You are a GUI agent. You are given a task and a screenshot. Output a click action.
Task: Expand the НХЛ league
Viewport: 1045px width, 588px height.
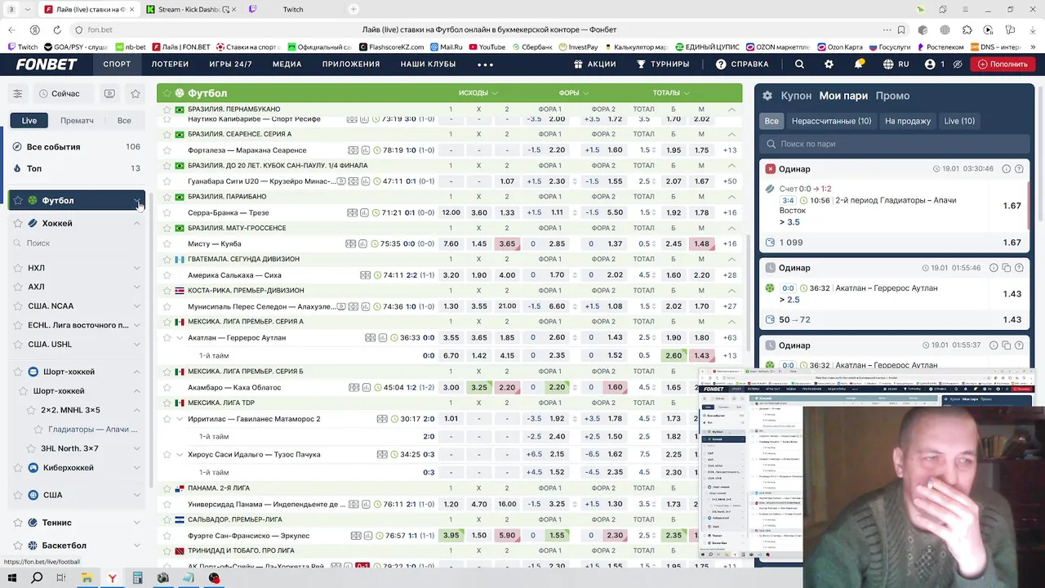[x=136, y=268]
